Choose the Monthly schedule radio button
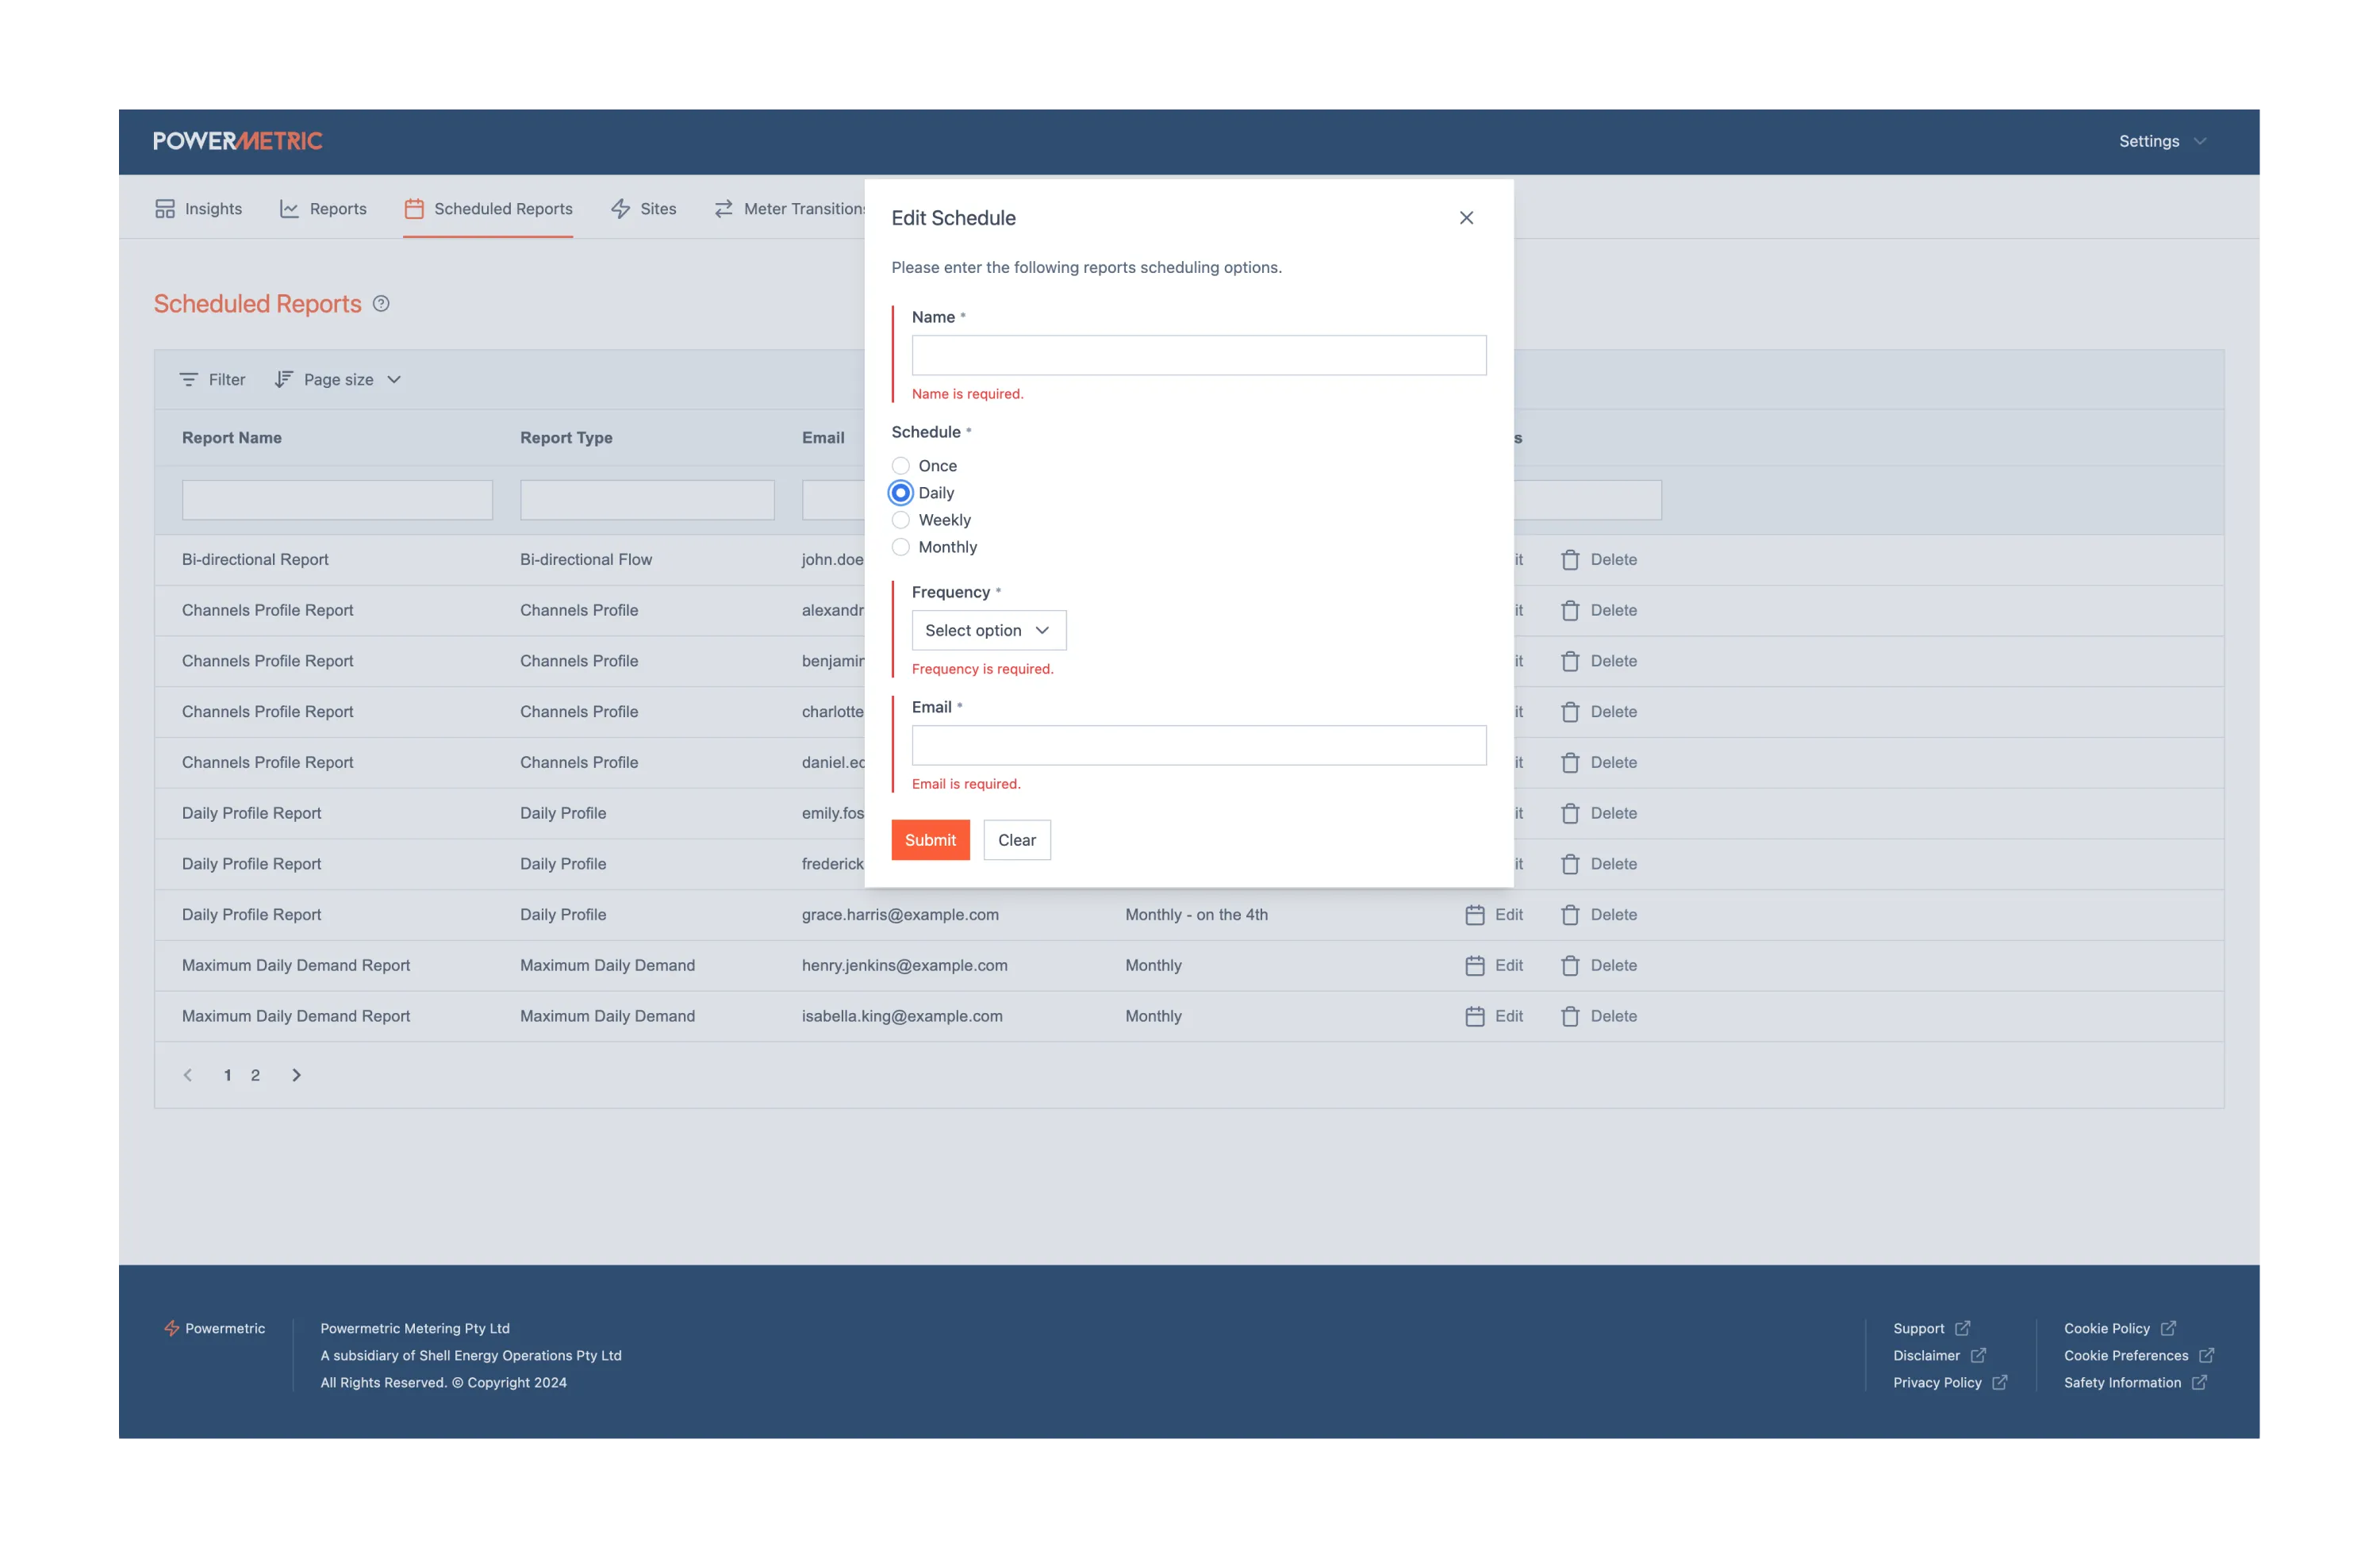This screenshot has height=1547, width=2380. (x=901, y=547)
